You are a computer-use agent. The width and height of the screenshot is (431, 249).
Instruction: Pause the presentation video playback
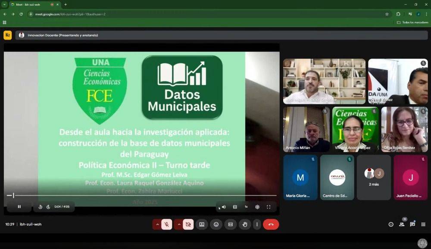pos(19,207)
